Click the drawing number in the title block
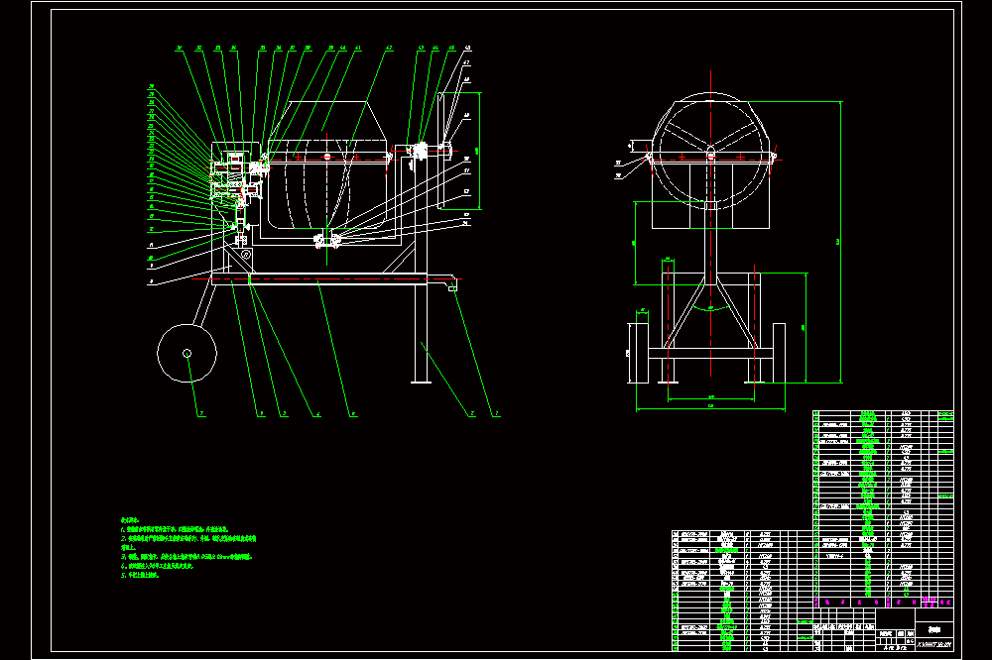 [933, 645]
